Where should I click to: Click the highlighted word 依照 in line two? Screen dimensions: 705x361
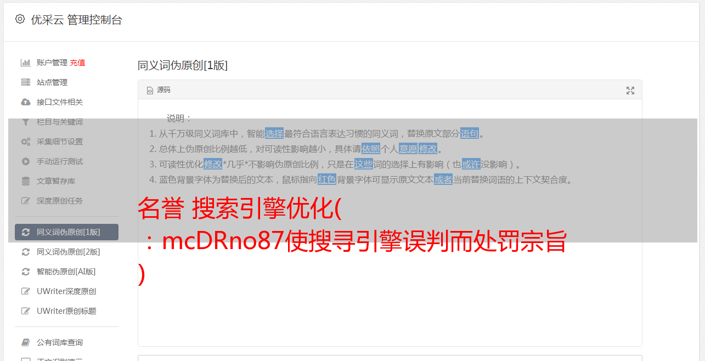[x=371, y=149]
